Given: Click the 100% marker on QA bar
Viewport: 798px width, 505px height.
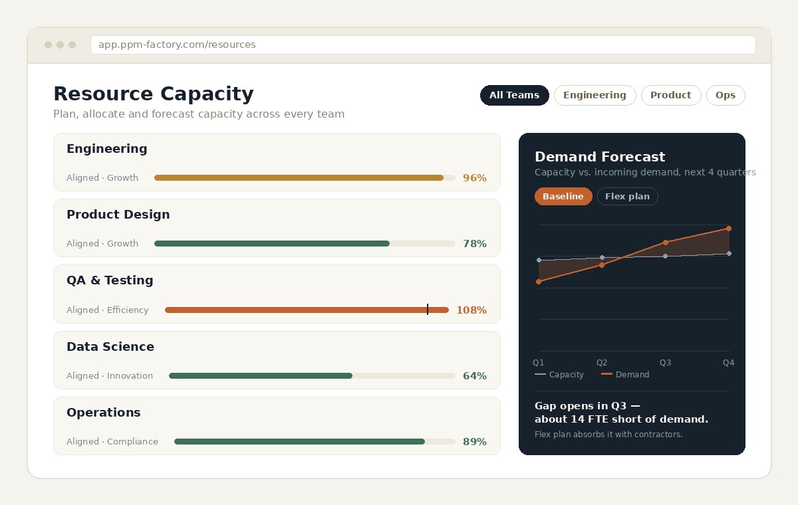Looking at the screenshot, I should [428, 310].
